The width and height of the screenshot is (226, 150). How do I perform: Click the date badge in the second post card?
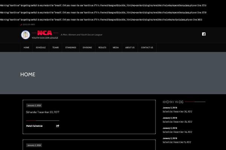click(x=34, y=145)
